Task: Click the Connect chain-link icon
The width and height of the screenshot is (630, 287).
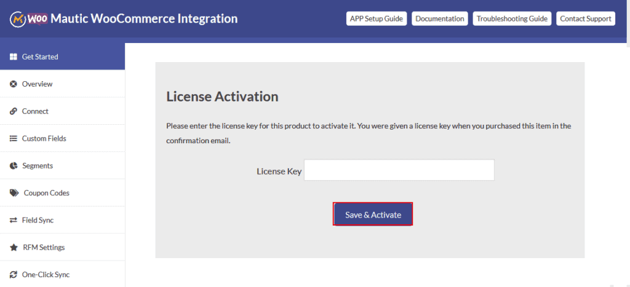Action: tap(14, 111)
